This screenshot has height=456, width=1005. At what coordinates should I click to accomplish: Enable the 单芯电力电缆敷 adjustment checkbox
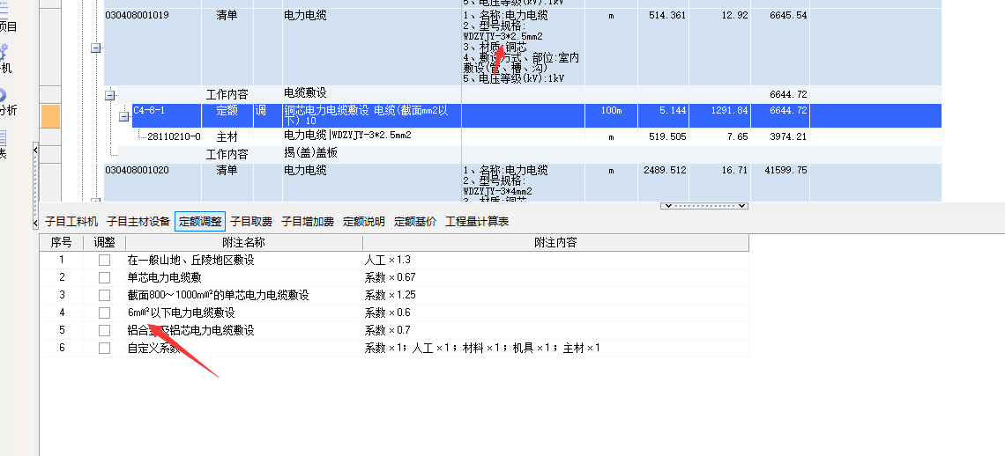click(105, 278)
